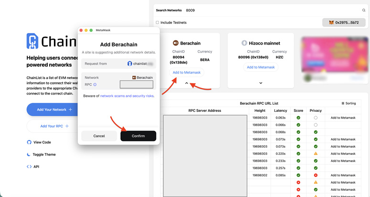Click the RPC info icon in MetaMask
The width and height of the screenshot is (370, 197).
[95, 85]
